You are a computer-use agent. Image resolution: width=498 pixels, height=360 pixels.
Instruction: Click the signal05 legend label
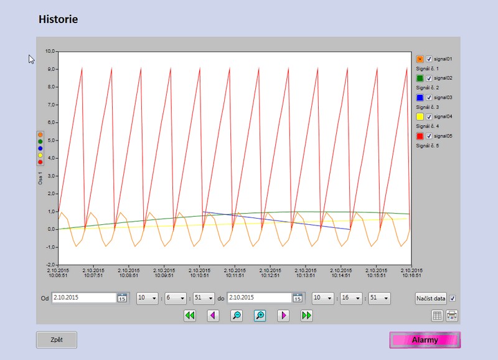tap(443, 136)
